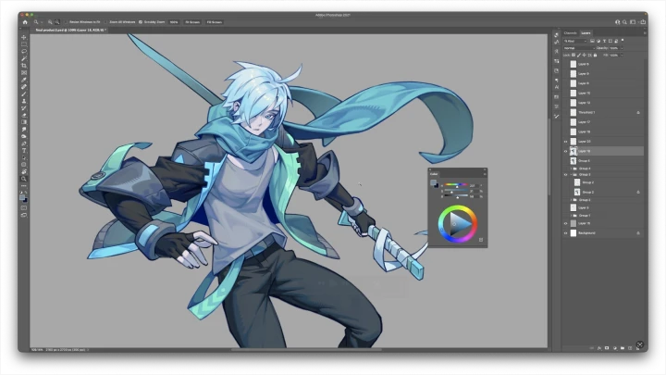This screenshot has height=375, width=666.
Task: Toggle visibility of Layer 15
Action: (565, 223)
